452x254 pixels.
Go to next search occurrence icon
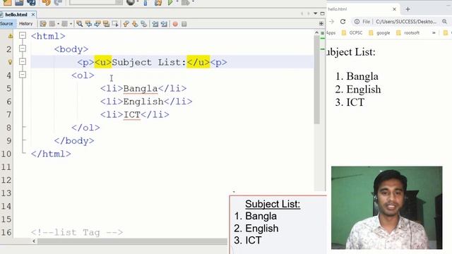[x=97, y=24]
